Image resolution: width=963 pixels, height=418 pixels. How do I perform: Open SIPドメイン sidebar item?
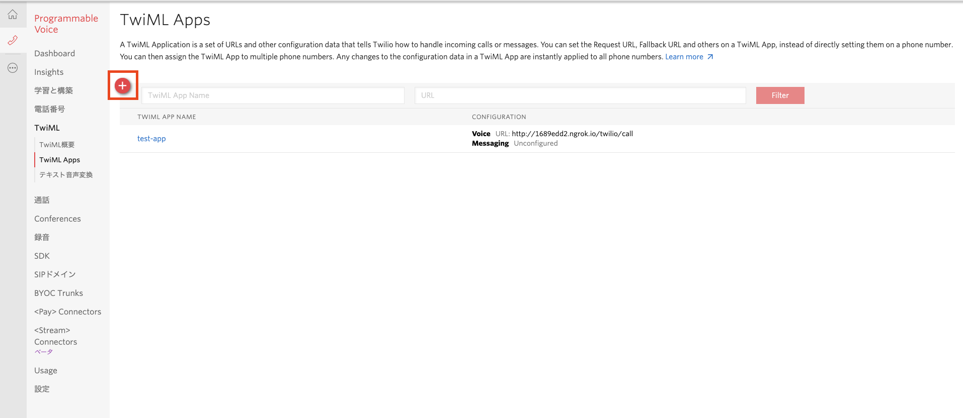55,274
